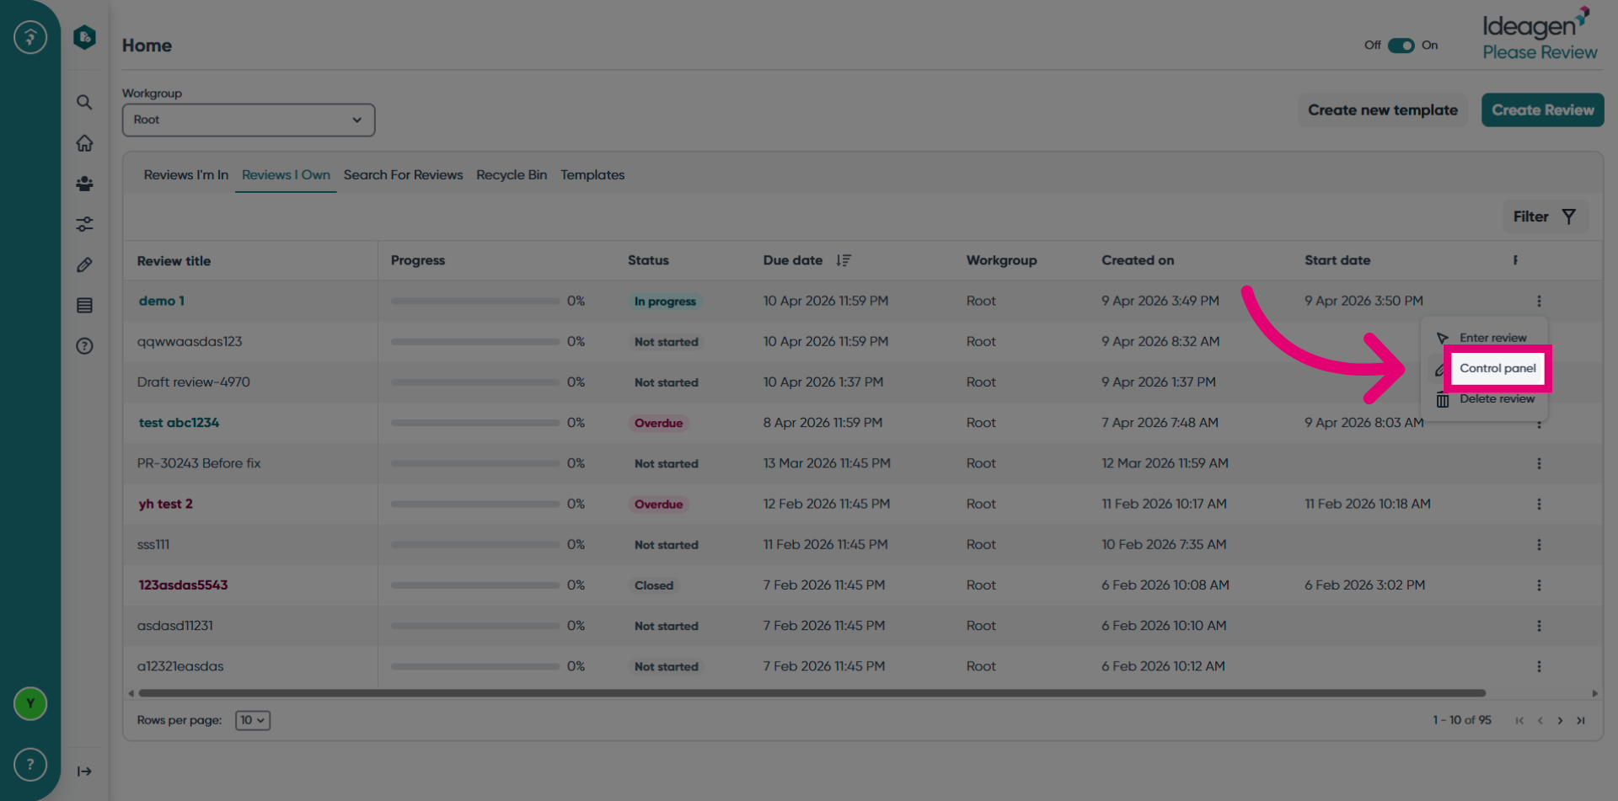This screenshot has width=1618, height=801.
Task: Open the yh test 2 review link
Action: (165, 504)
